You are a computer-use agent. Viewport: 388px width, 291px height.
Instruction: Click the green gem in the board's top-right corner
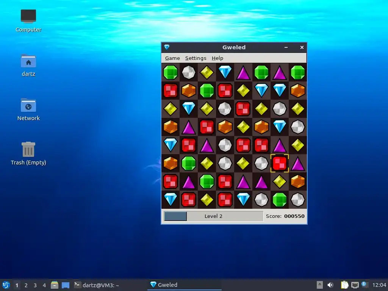(x=298, y=72)
